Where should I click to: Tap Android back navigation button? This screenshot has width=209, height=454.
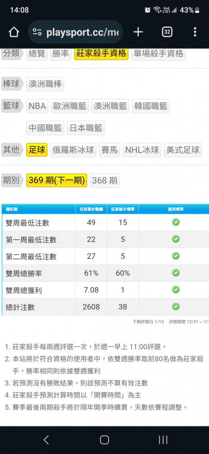click(x=46, y=440)
